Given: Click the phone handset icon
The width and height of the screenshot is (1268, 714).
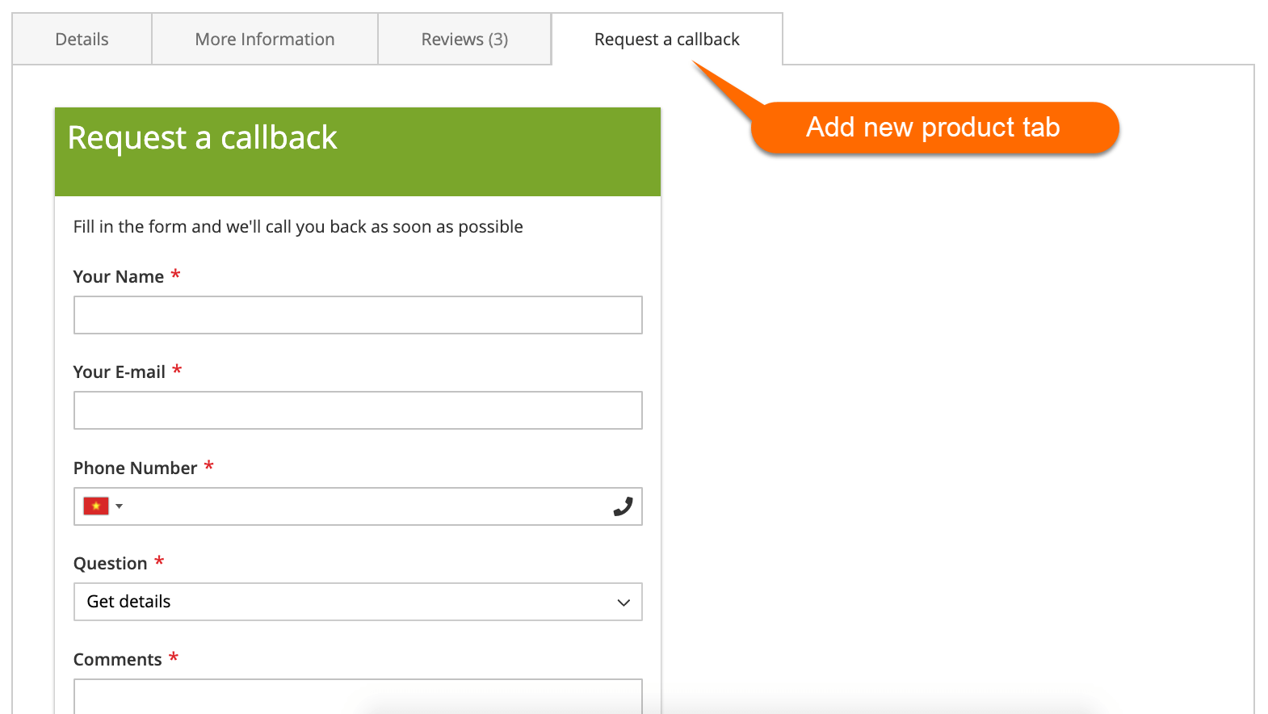Looking at the screenshot, I should click(623, 506).
